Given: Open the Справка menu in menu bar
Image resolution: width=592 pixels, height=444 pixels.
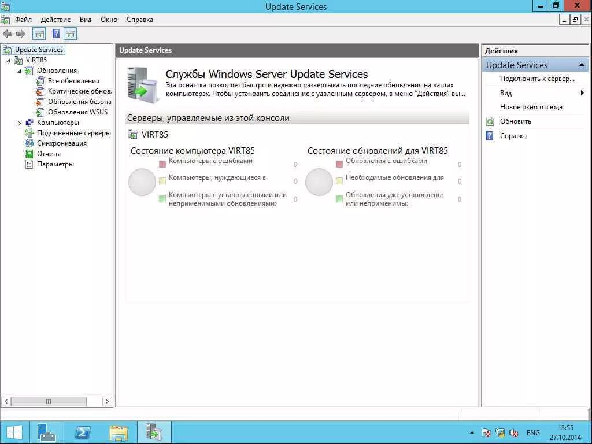Looking at the screenshot, I should [140, 20].
